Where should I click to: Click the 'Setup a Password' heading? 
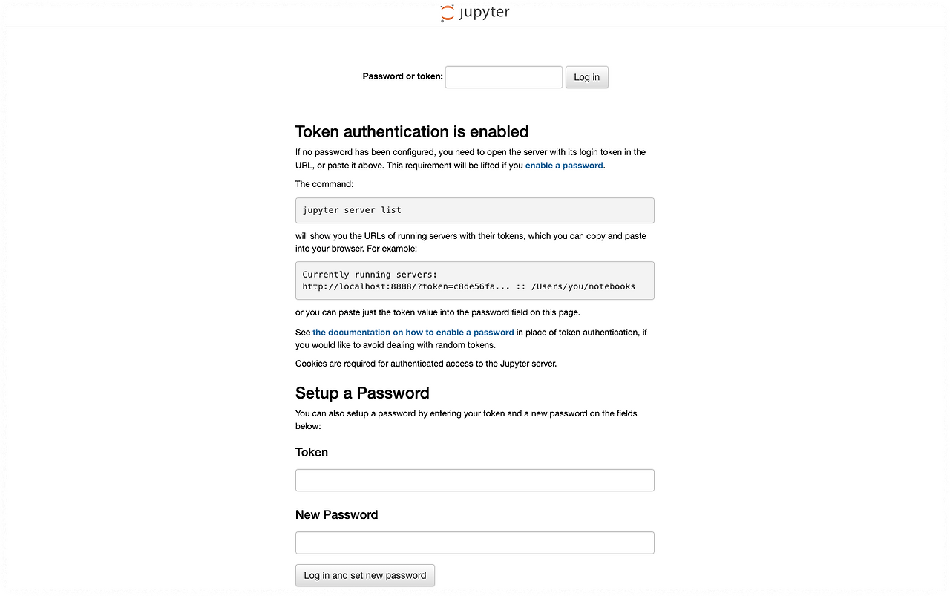[x=362, y=393]
